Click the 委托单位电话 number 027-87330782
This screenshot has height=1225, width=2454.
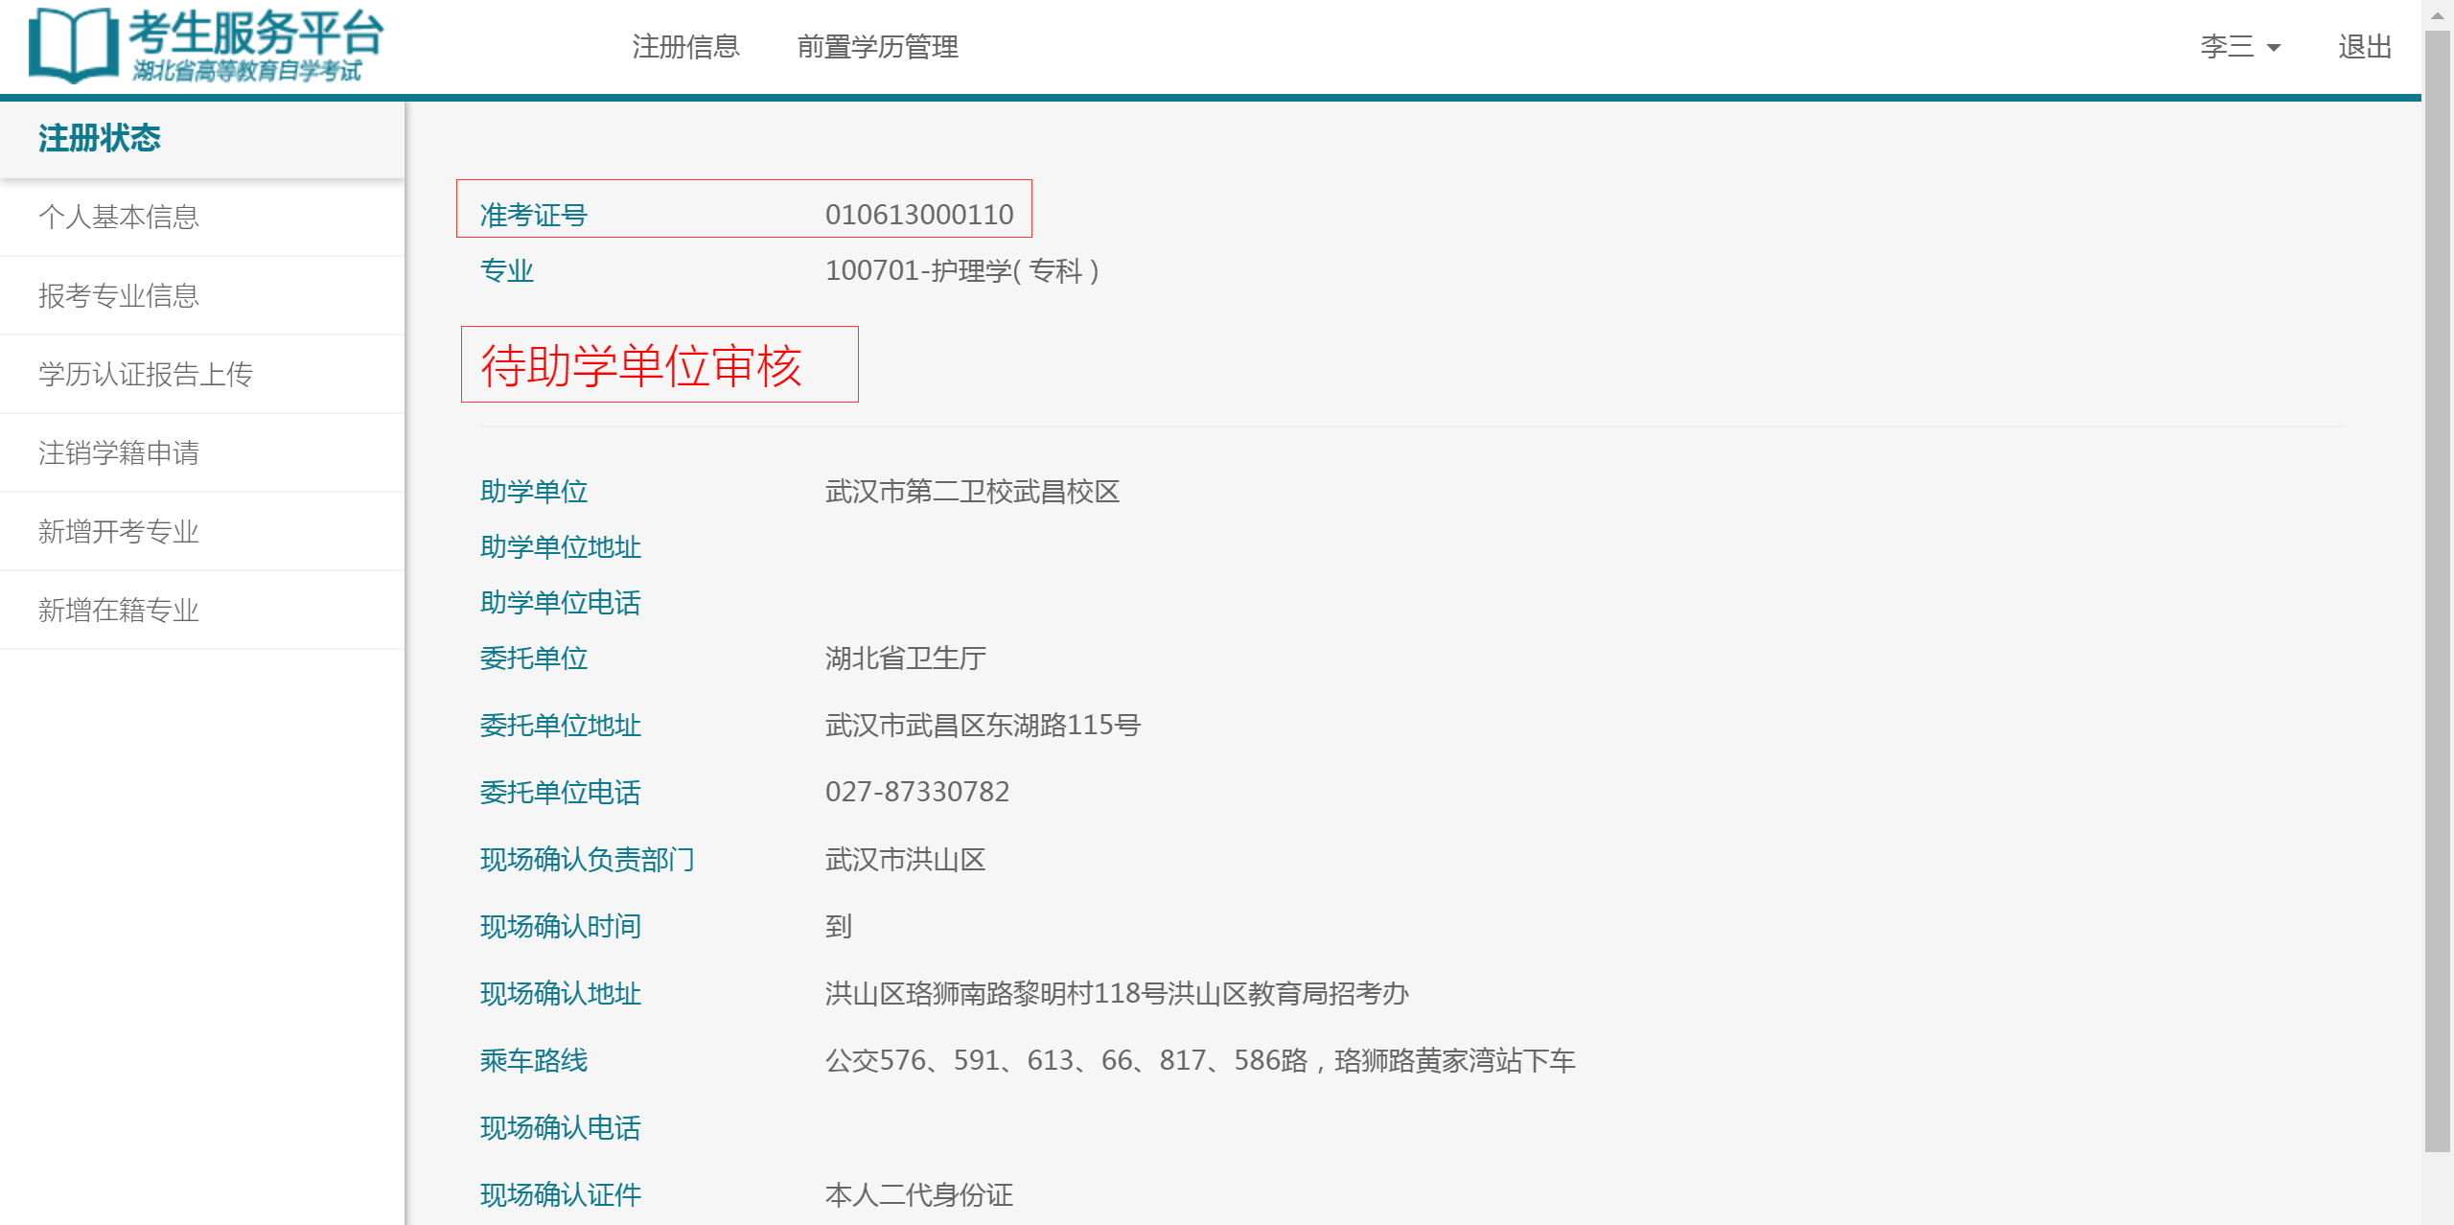[x=917, y=791]
